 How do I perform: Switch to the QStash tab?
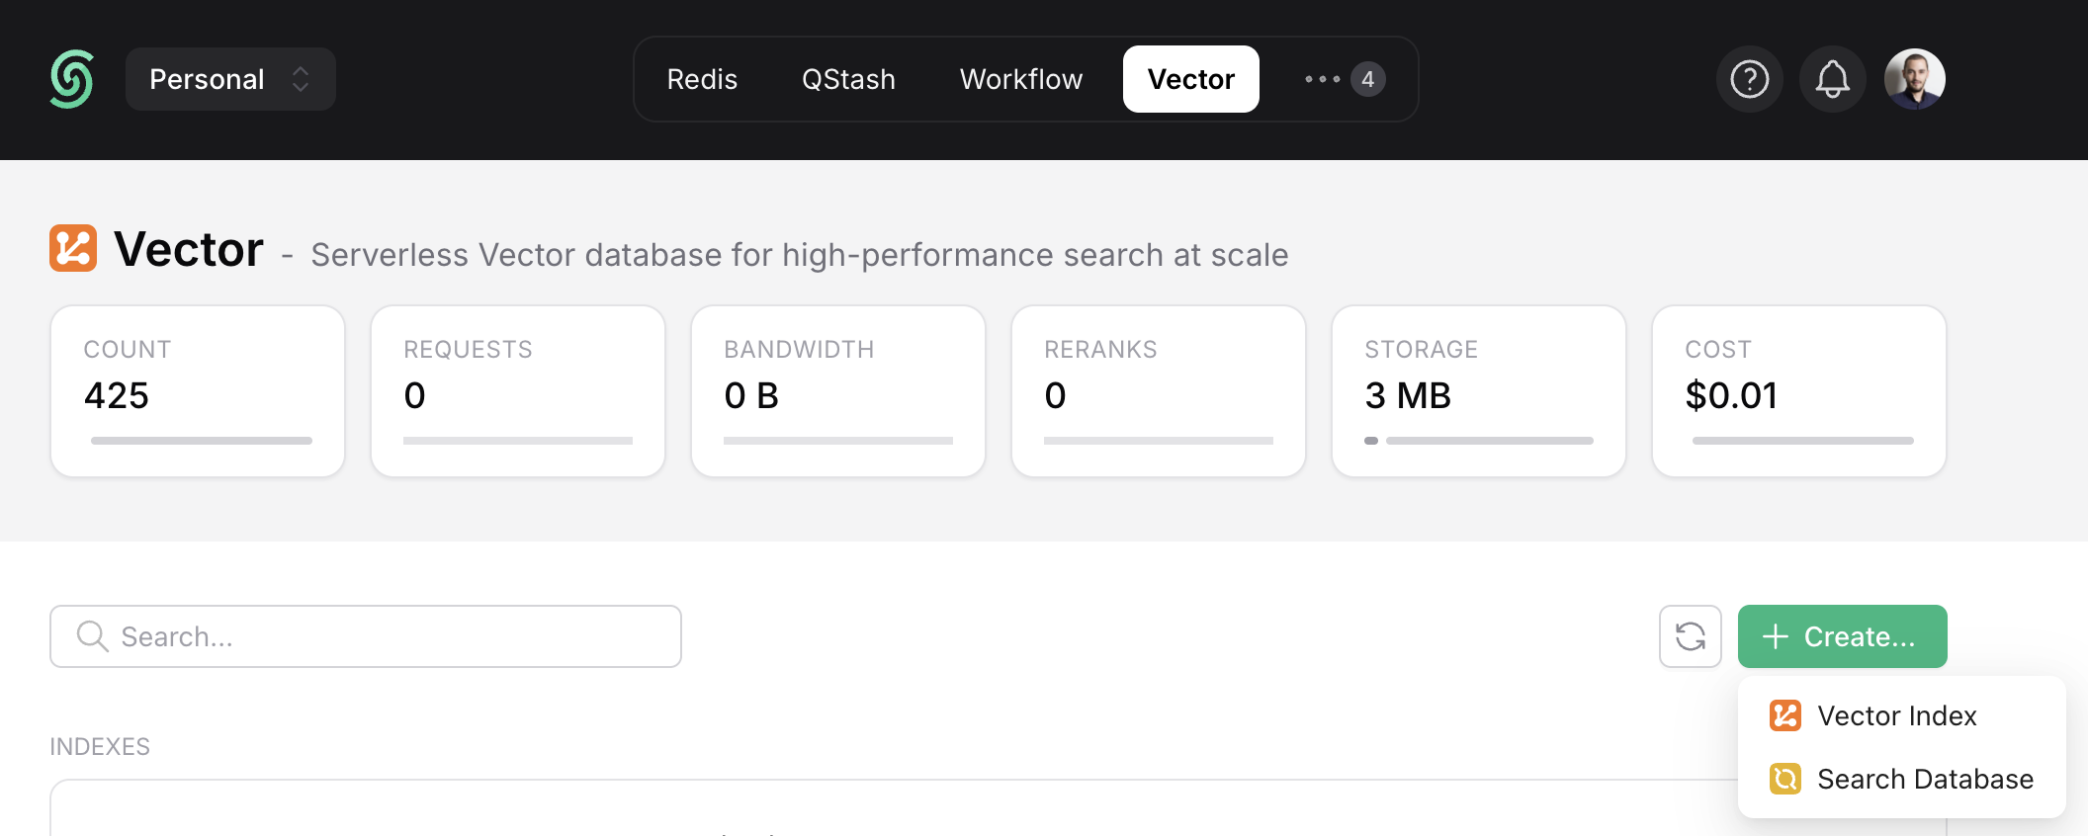(848, 79)
